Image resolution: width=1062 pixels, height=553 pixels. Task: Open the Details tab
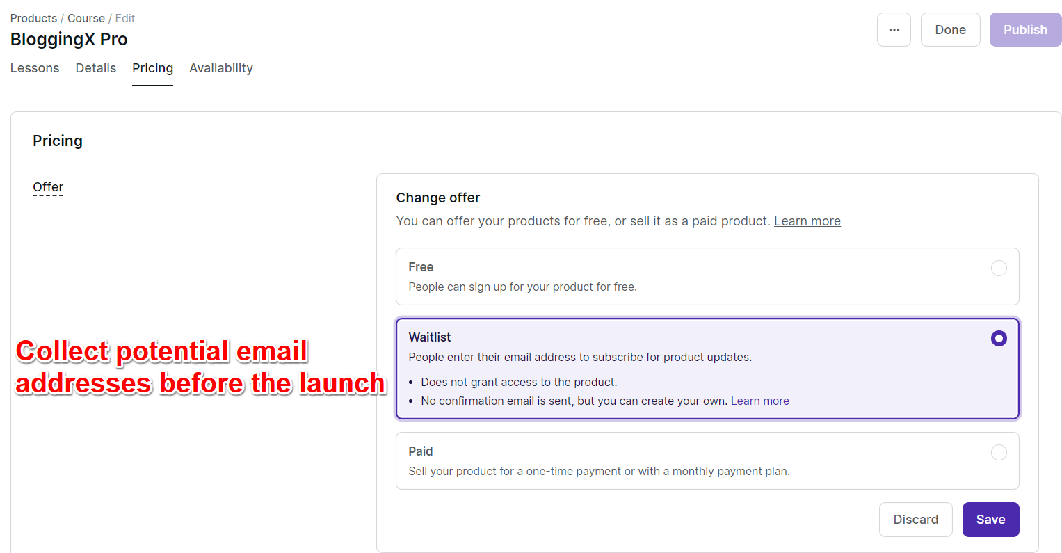point(96,68)
